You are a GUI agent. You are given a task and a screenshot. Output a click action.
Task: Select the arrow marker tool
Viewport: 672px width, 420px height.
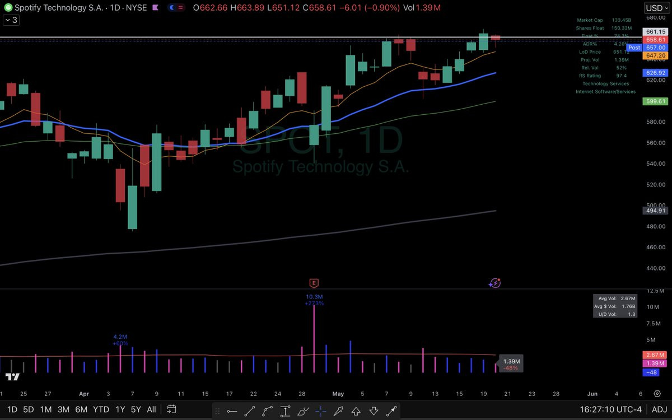coord(338,411)
